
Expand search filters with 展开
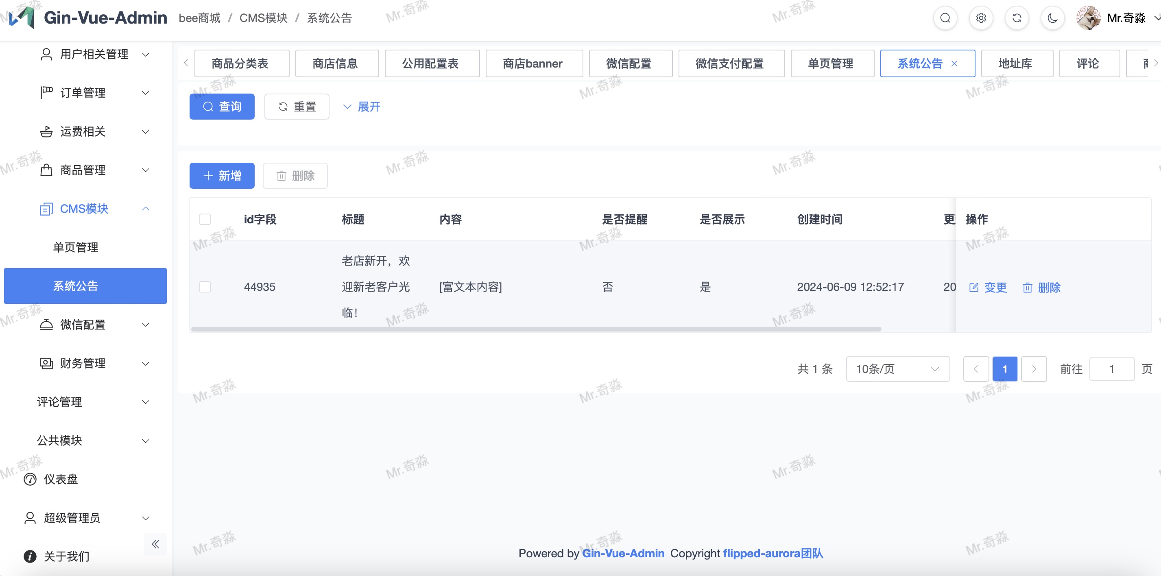point(362,107)
